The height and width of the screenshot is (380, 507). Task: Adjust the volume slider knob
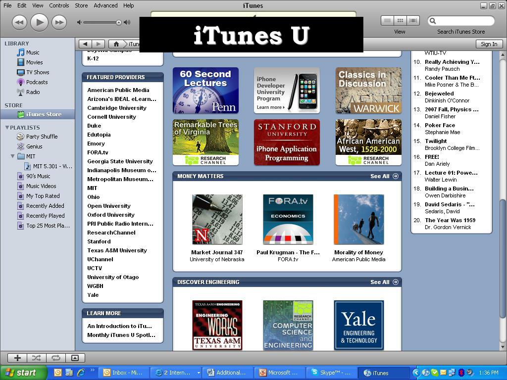tap(119, 22)
